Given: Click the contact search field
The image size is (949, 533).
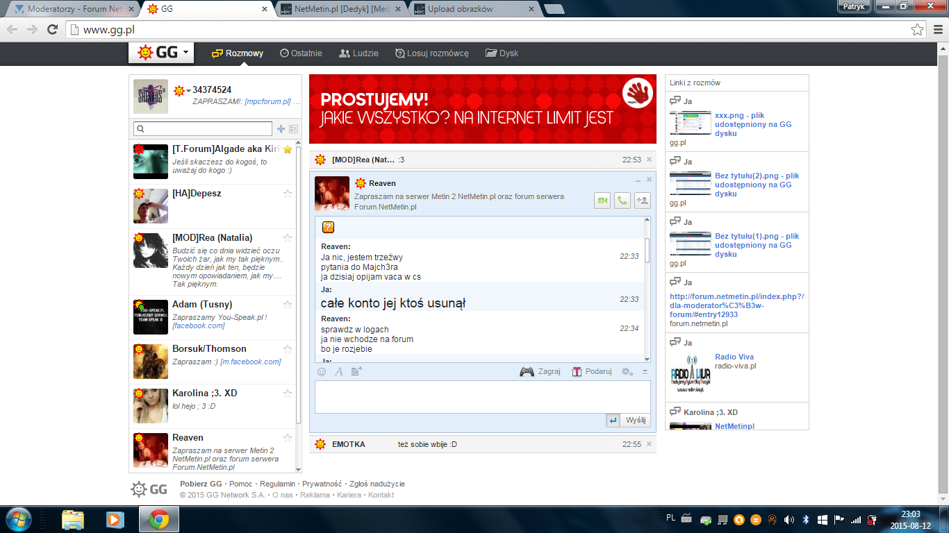Looking at the screenshot, I should (203, 129).
